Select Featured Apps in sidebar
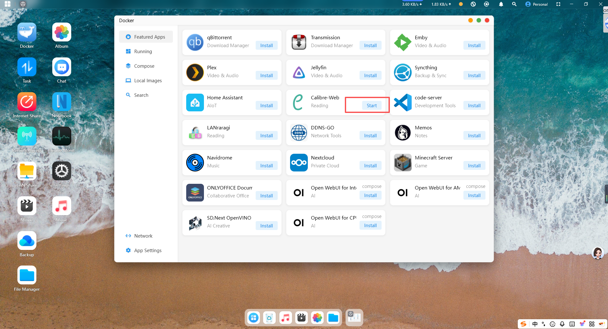Image resolution: width=608 pixels, height=329 pixels. point(146,37)
